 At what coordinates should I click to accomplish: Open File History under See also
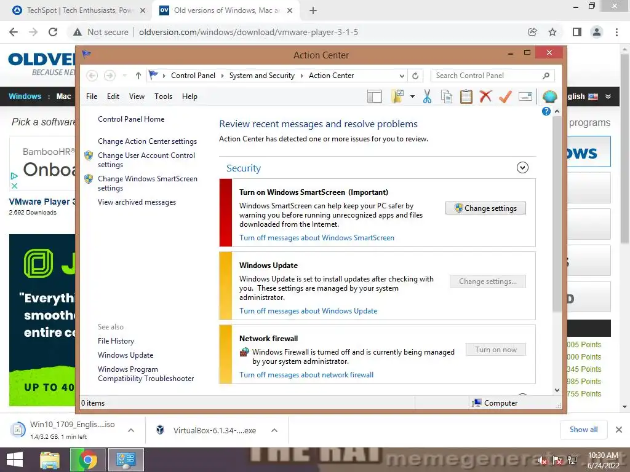click(x=116, y=340)
